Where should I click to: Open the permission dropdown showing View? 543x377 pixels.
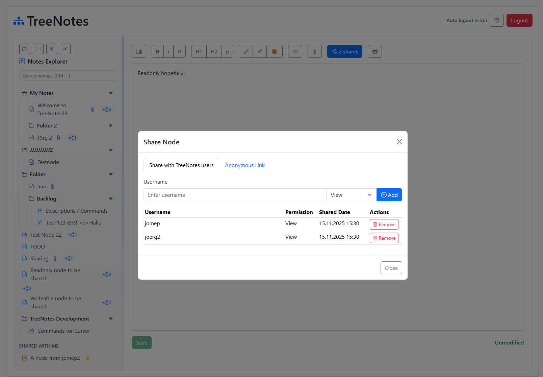351,195
